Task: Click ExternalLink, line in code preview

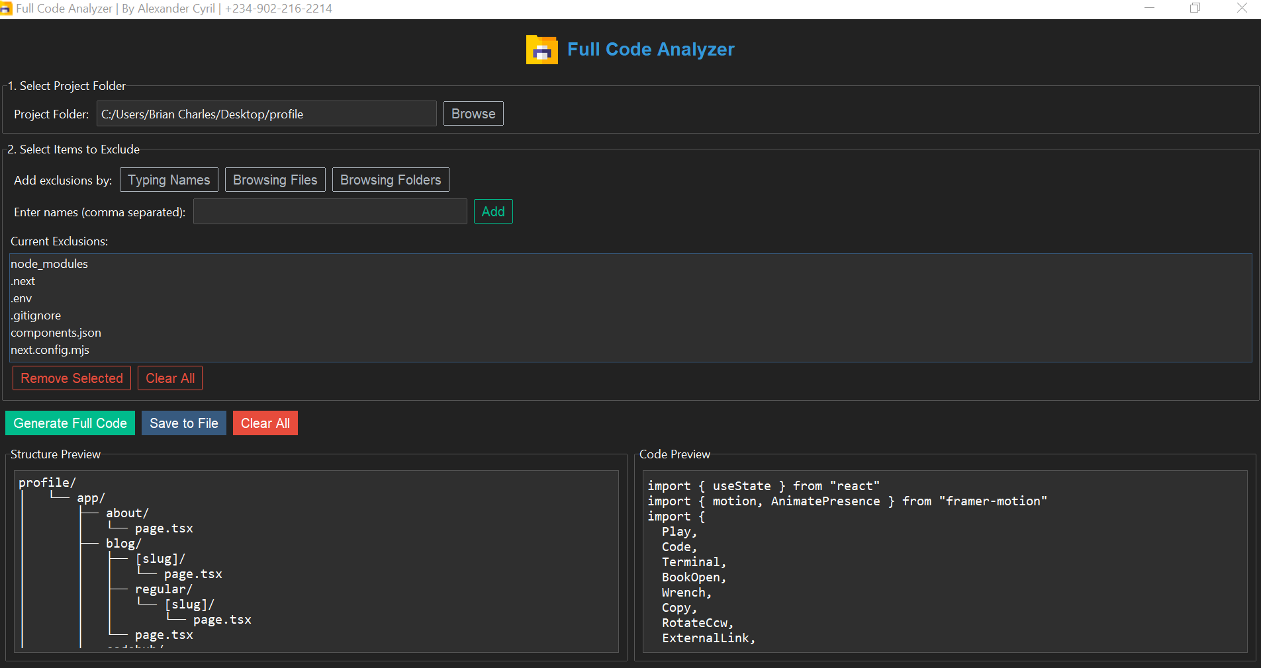Action: 708,638
